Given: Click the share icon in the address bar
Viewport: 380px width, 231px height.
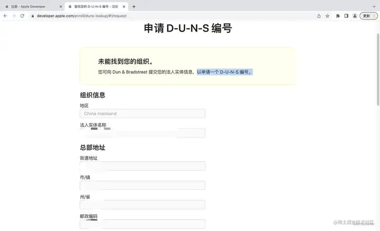Looking at the screenshot, I should 319,16.
